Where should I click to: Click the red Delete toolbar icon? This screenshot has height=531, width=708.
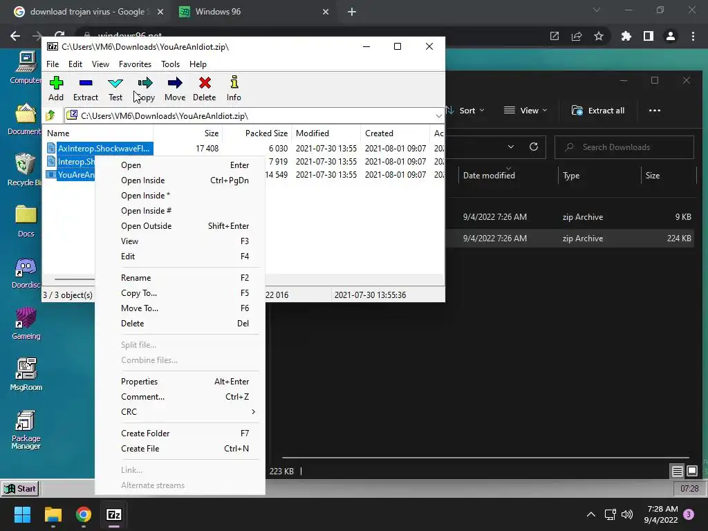205,88
